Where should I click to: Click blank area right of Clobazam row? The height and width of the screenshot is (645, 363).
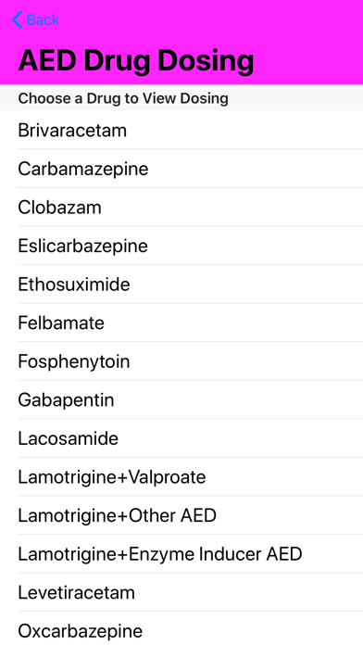(232, 207)
